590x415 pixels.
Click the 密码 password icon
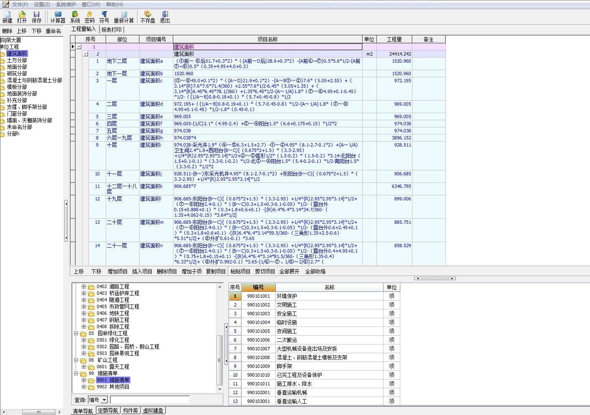click(89, 17)
